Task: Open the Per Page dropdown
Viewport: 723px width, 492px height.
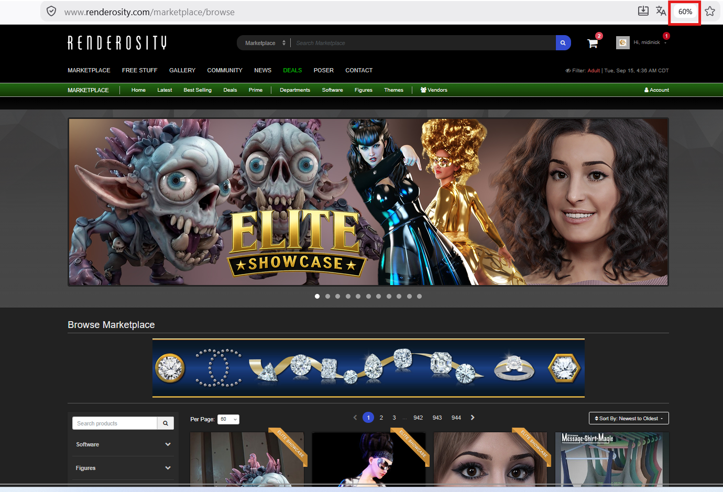Action: [228, 419]
